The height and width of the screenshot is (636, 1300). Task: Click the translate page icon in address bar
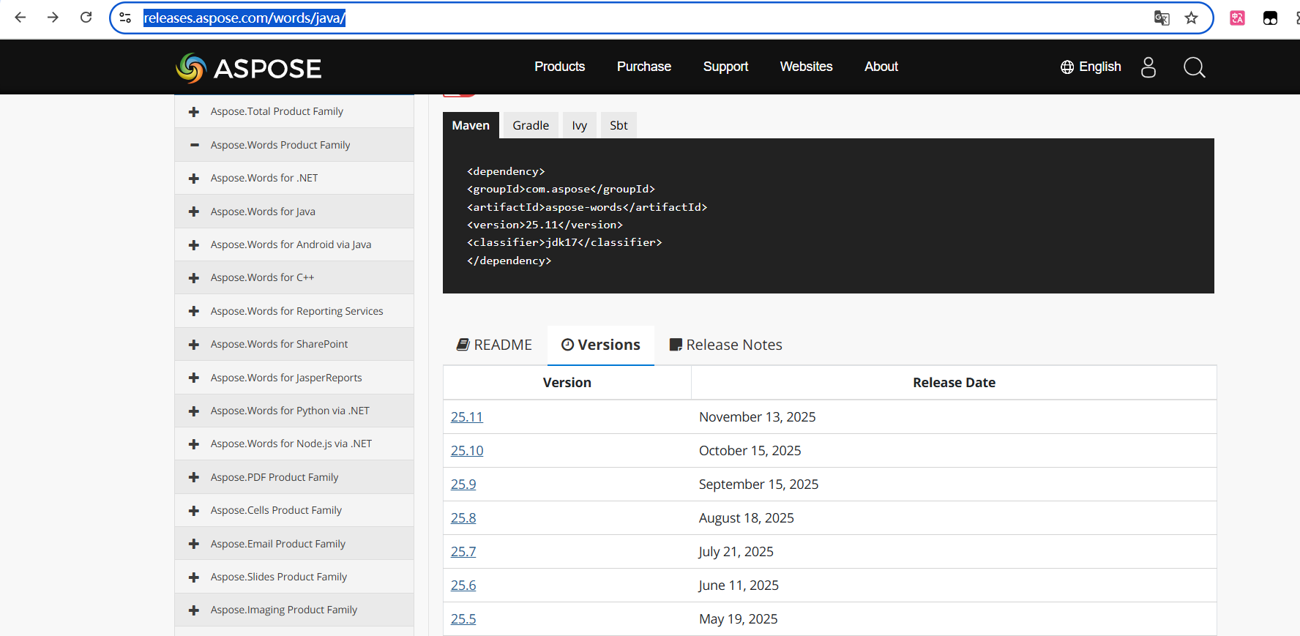click(x=1162, y=18)
